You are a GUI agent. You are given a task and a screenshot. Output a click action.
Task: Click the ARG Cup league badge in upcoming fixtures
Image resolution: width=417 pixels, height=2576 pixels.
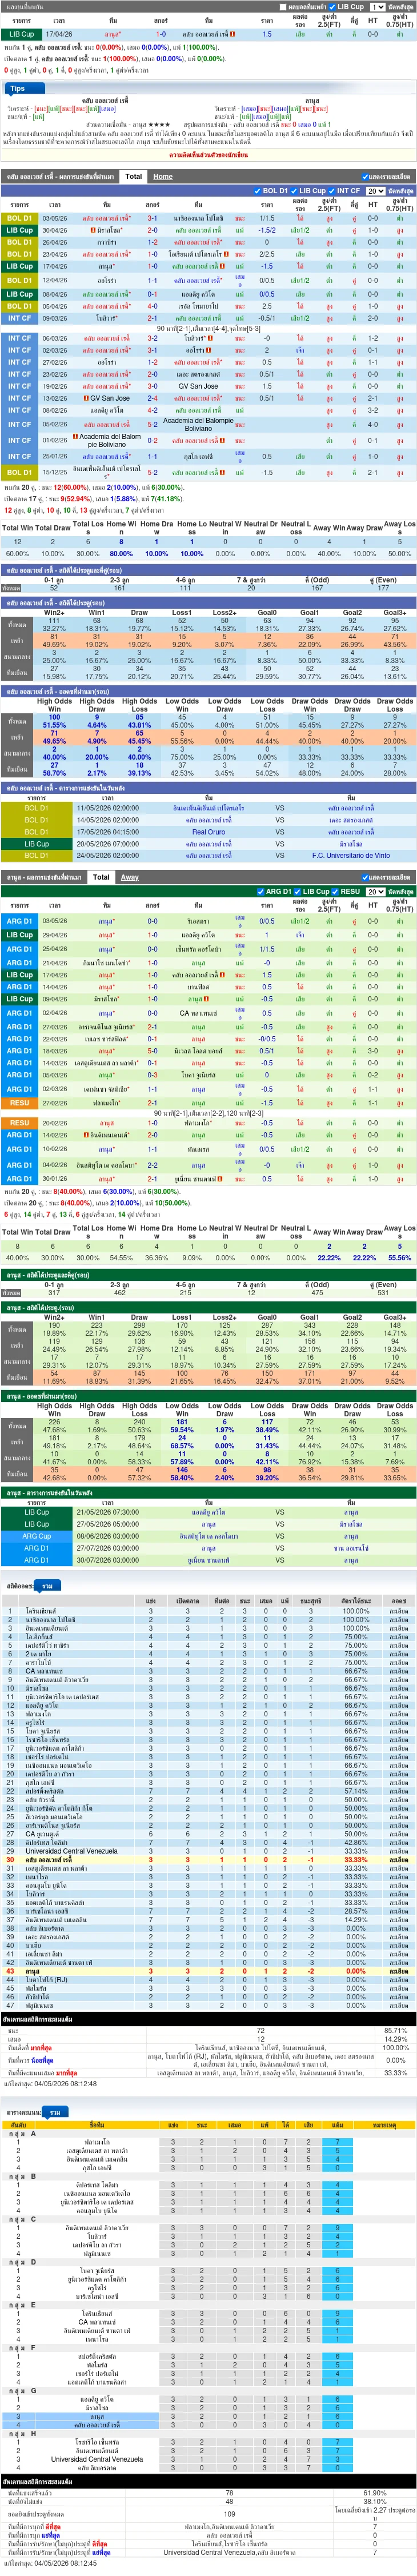pyautogui.click(x=36, y=1536)
